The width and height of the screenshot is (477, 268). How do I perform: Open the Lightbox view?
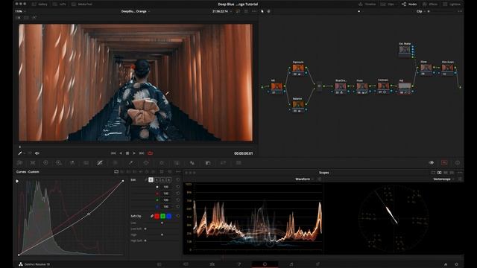pos(452,4)
